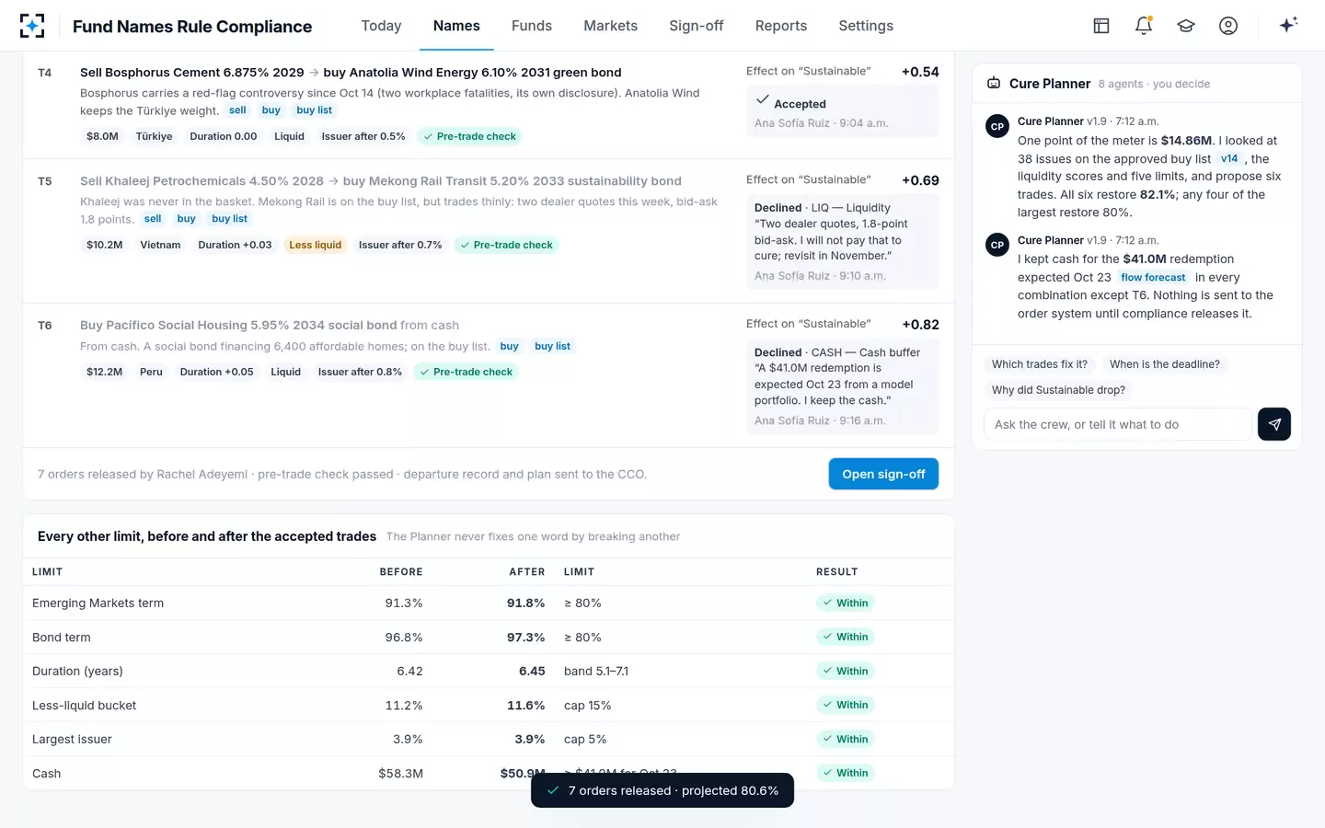Click the "Less liquid" chip on trade T5

(316, 245)
